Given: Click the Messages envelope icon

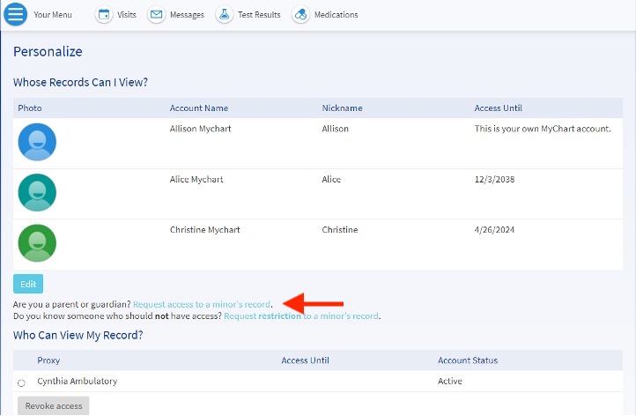Looking at the screenshot, I should pyautogui.click(x=157, y=15).
